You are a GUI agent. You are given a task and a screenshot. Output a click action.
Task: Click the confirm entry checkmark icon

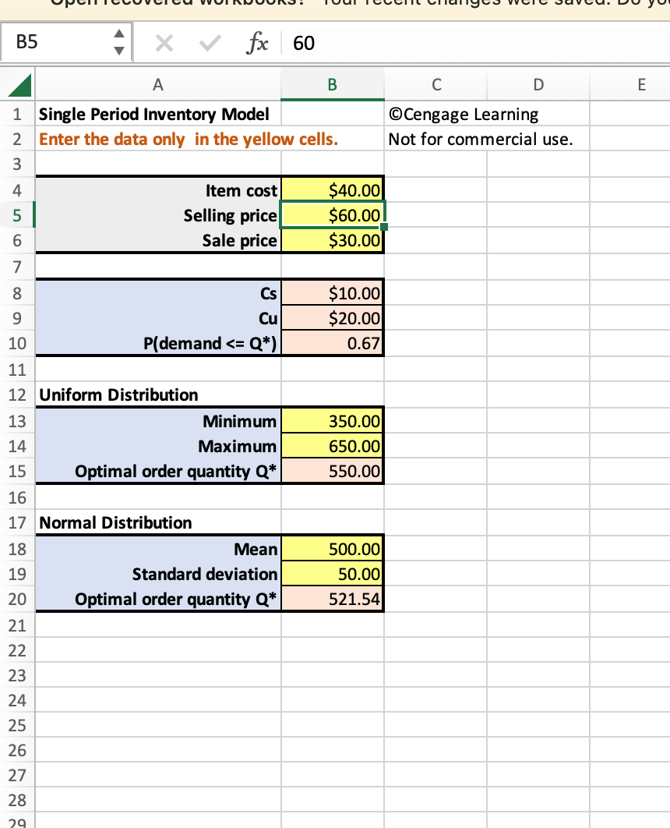click(210, 43)
